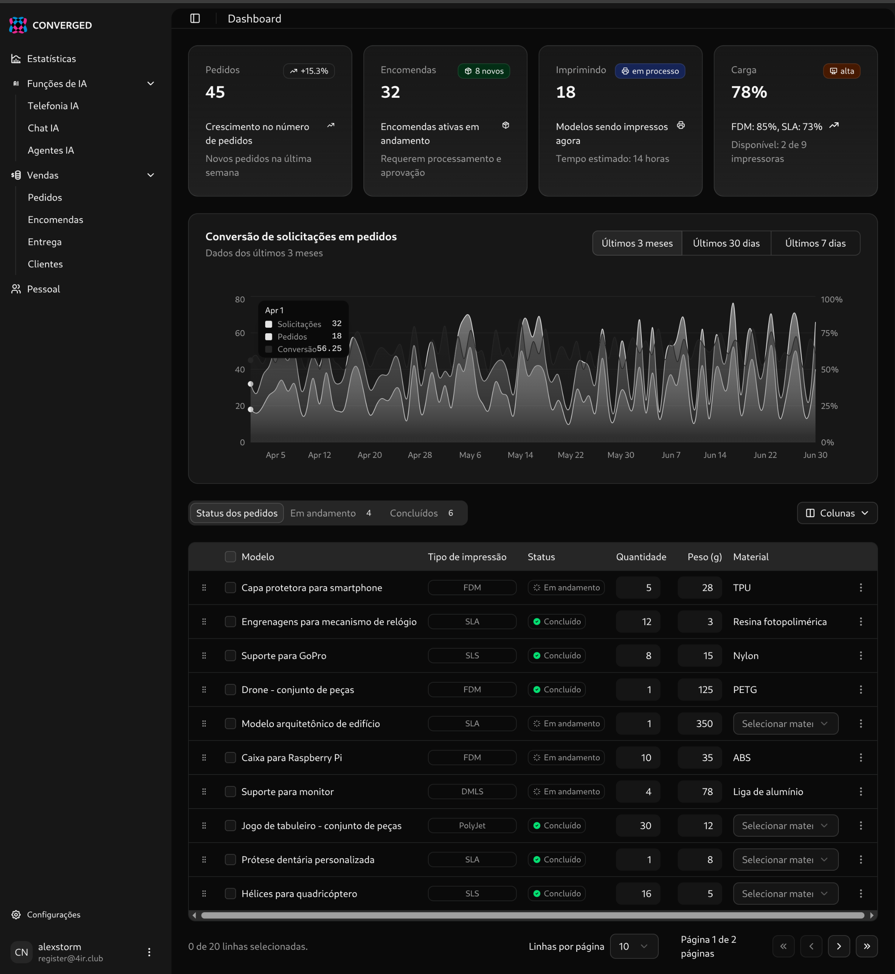Select Caixa para Raspberry Pi checkbox
Image resolution: width=895 pixels, height=974 pixels.
(230, 758)
